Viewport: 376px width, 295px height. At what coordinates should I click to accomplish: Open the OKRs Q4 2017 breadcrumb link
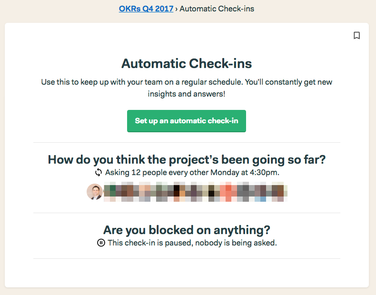[x=146, y=9]
